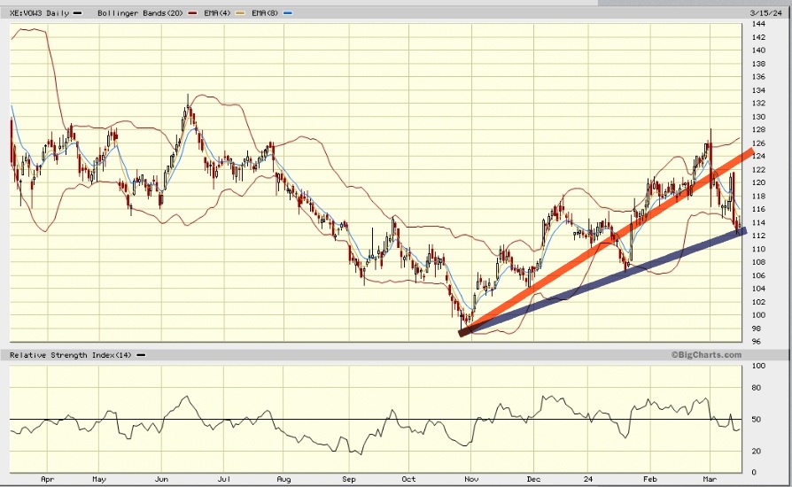Click the Aug month label
The width and height of the screenshot is (792, 487).
click(x=283, y=479)
